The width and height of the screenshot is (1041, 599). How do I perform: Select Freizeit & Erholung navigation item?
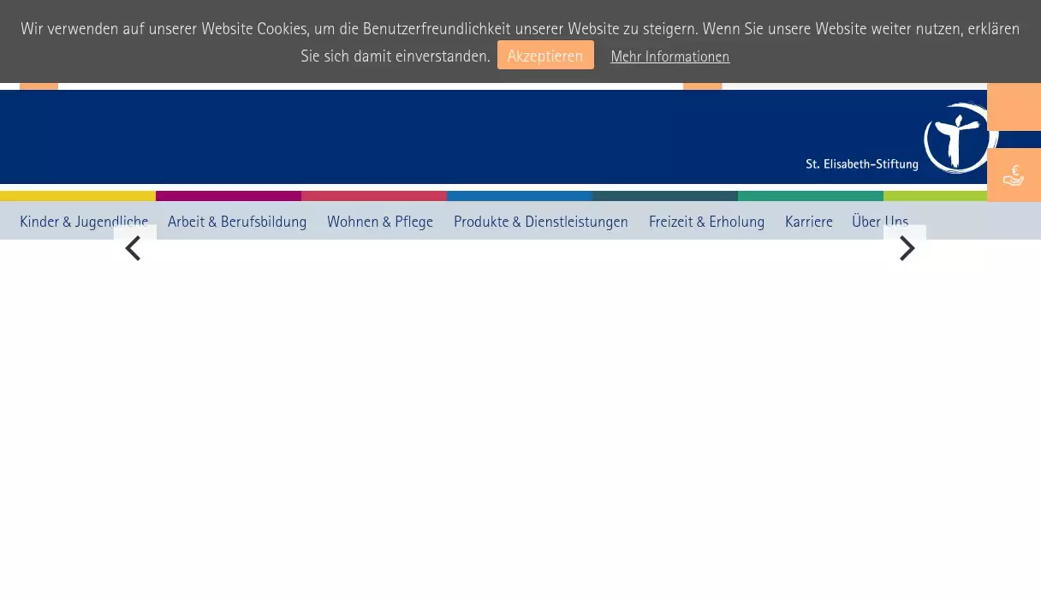pyautogui.click(x=706, y=222)
